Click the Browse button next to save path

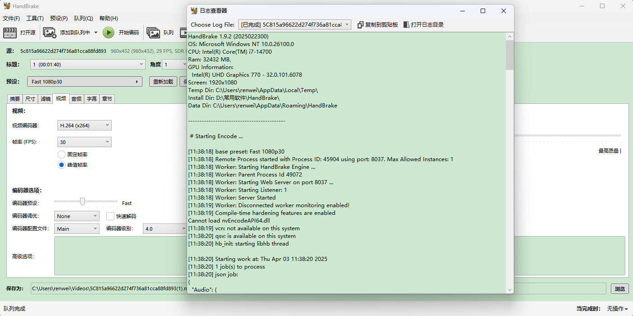(x=619, y=289)
